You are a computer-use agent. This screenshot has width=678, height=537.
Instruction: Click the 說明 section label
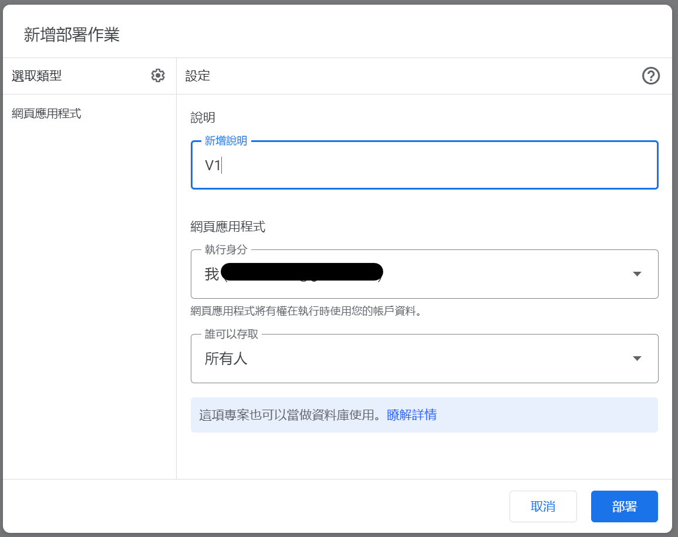203,118
